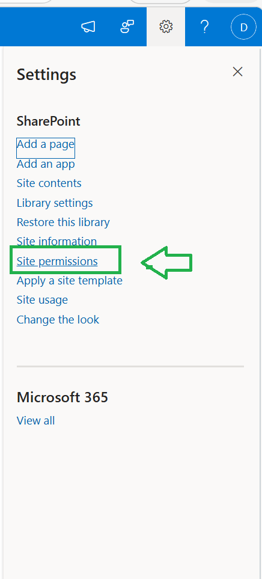
Task: Click the Microsoft 365 section heading
Action: point(62,397)
